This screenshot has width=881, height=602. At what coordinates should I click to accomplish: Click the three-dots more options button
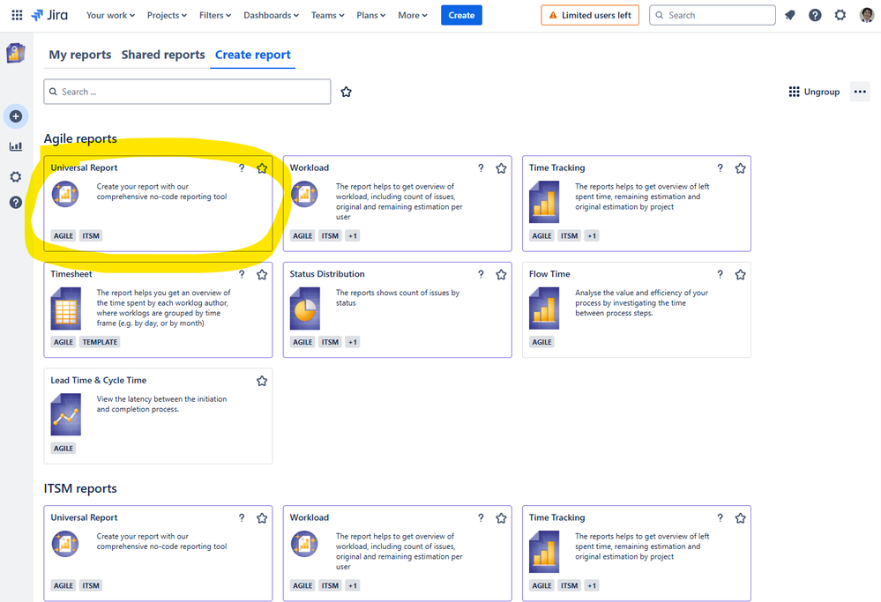(860, 92)
